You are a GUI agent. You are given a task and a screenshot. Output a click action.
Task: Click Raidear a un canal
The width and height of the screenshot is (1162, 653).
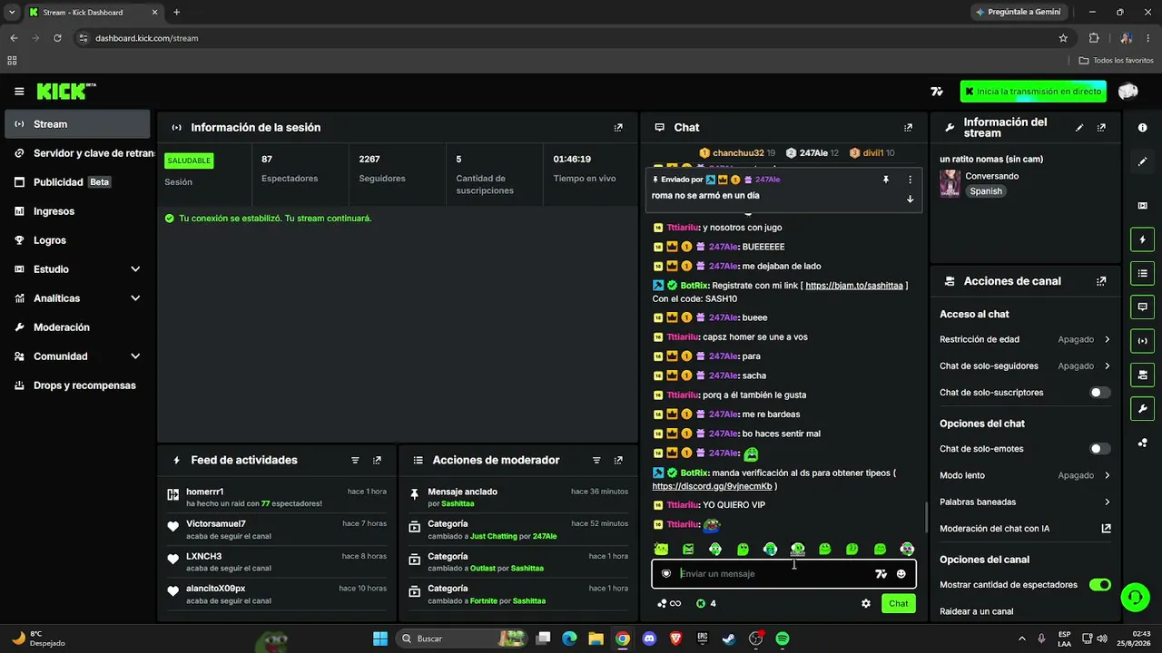coord(976,611)
